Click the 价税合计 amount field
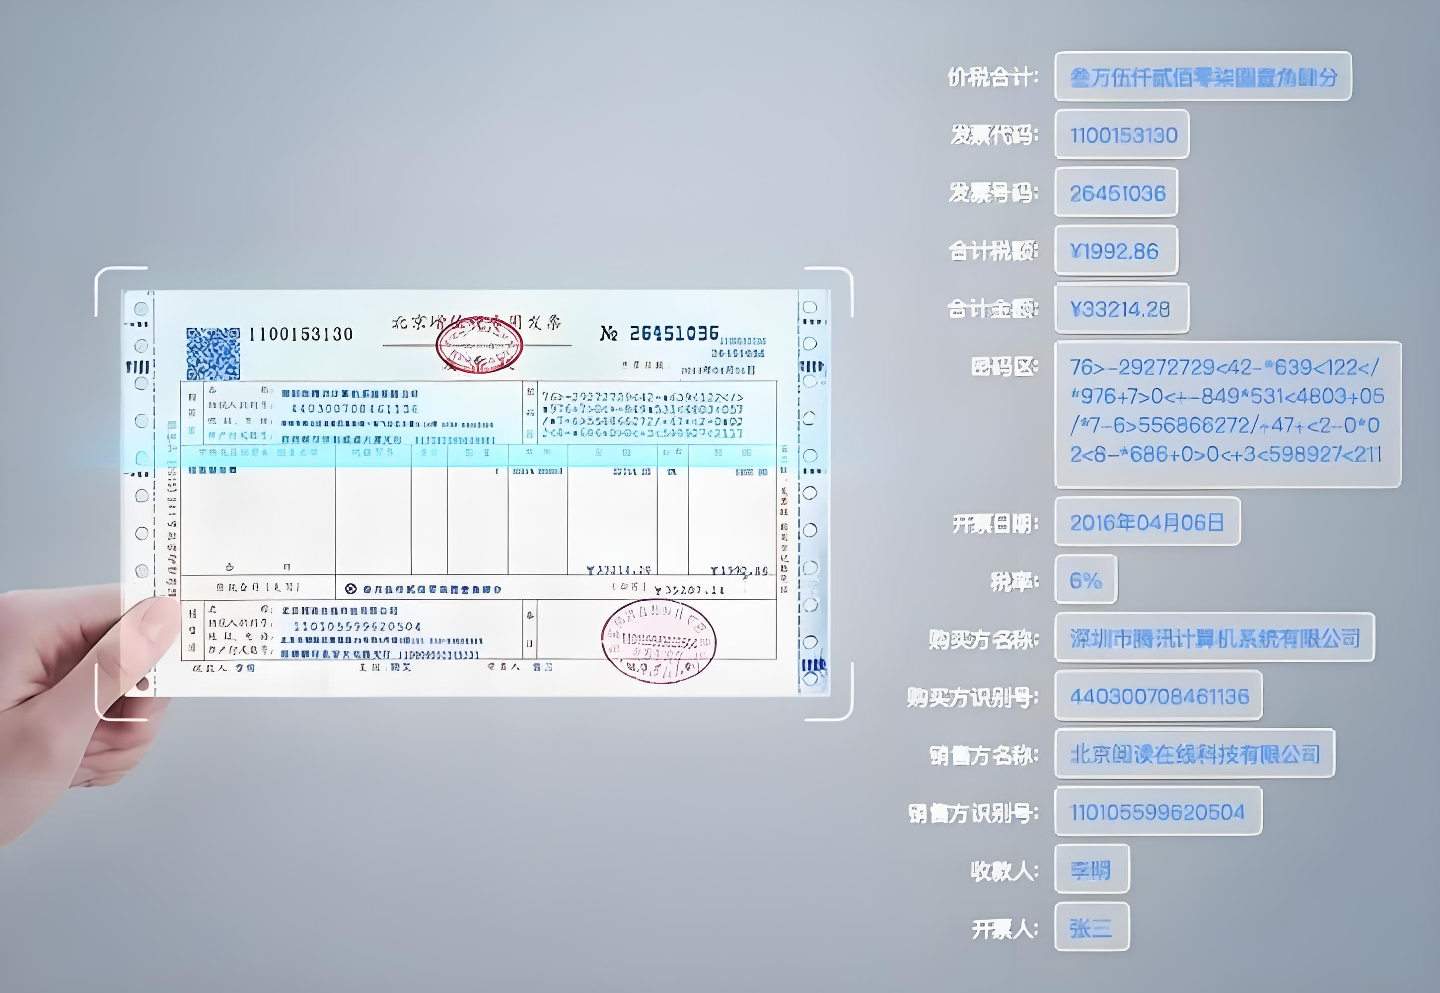The width and height of the screenshot is (1440, 993). tap(1203, 76)
